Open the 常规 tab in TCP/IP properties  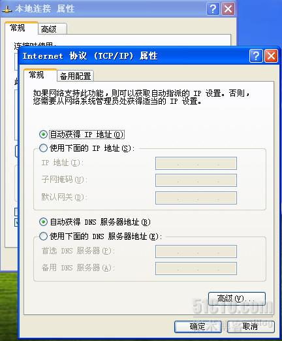click(x=37, y=75)
